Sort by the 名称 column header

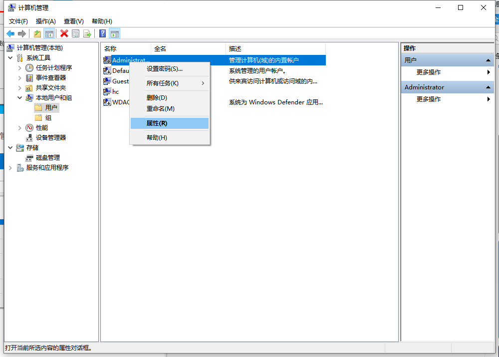coord(126,49)
